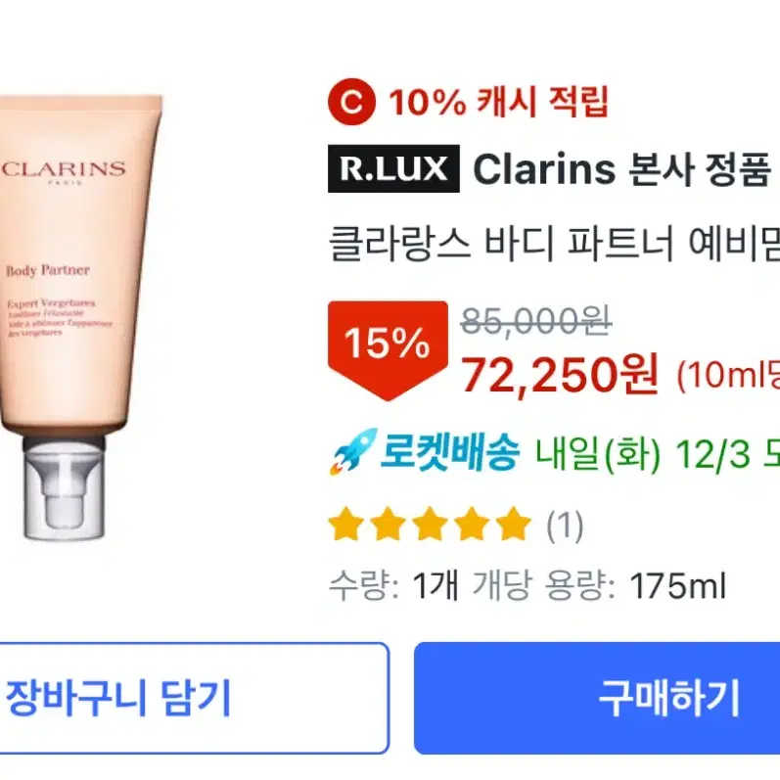Viewport: 780px width, 780px height.
Task: Open the review count (1) link
Action: 565,526
